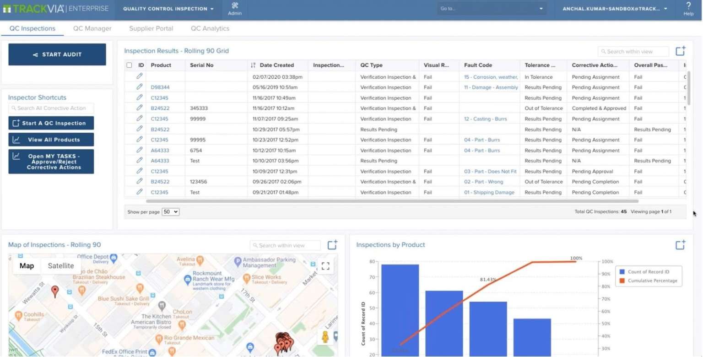
Task: Check the select-all checkbox in the grid header
Action: tap(130, 65)
